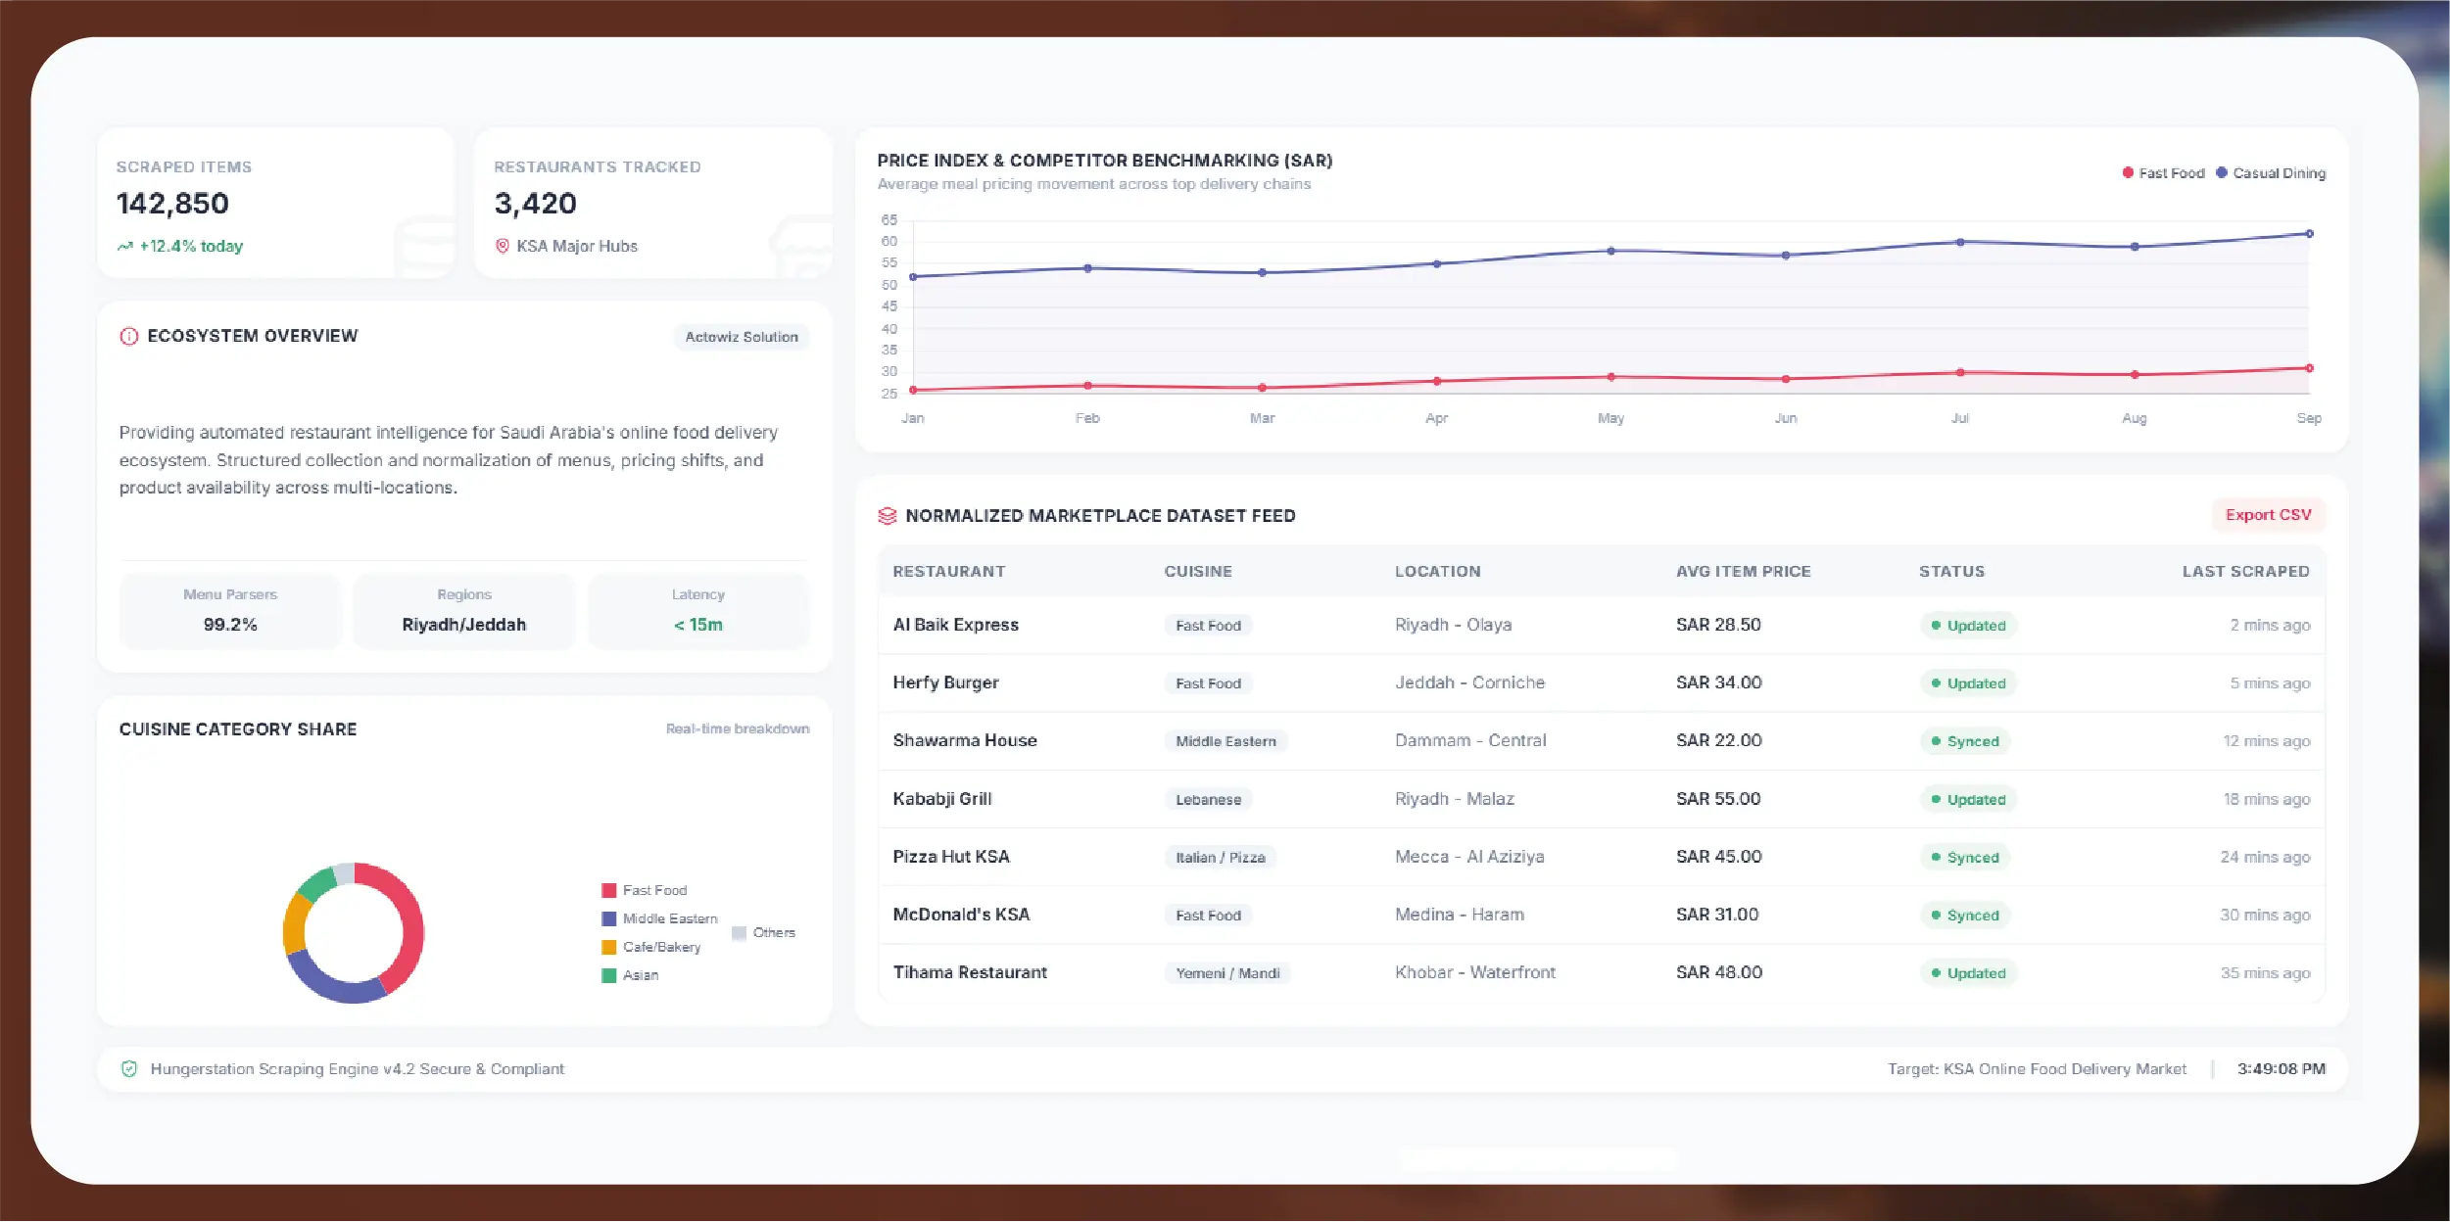Click the shield check icon in footer
Screen dimensions: 2450x1222
tap(129, 1069)
